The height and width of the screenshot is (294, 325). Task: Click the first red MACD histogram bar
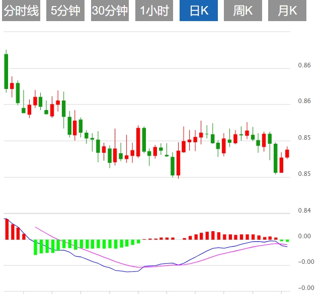(7, 229)
